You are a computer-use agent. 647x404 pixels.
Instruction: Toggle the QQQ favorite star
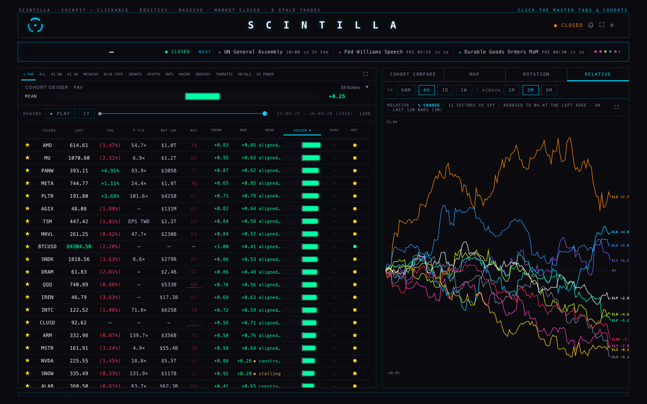coord(27,284)
